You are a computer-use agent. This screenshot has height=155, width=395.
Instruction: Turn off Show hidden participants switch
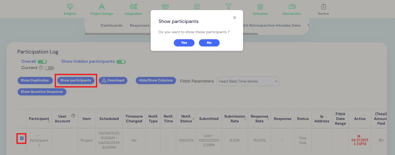[121, 62]
